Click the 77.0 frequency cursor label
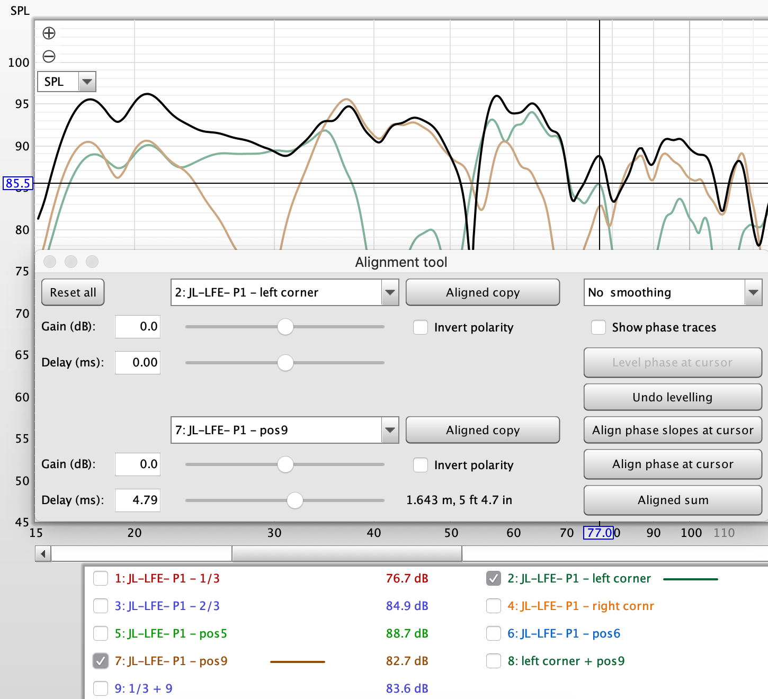768x699 pixels. point(599,533)
